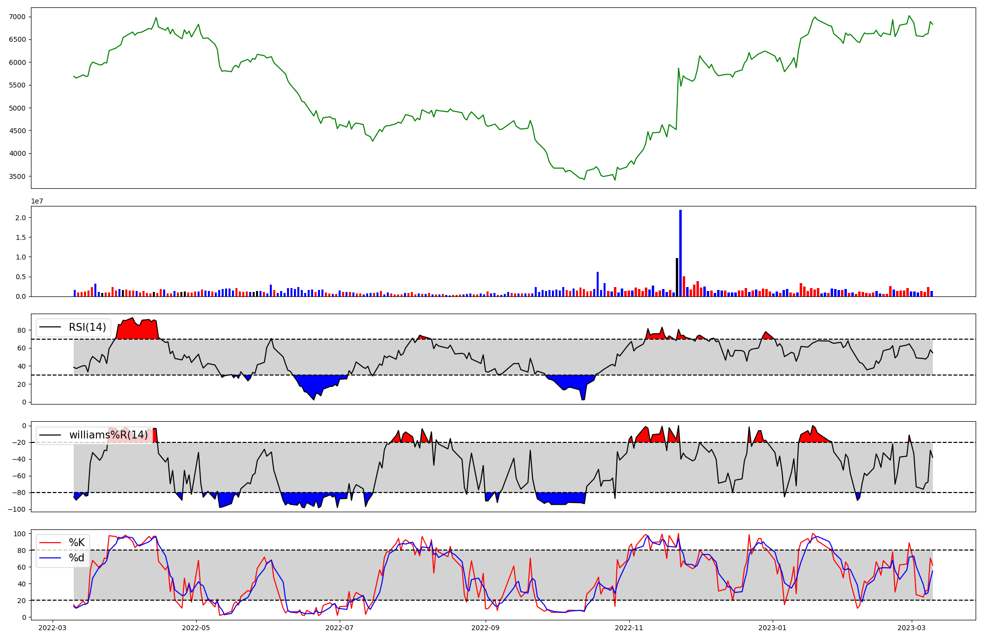This screenshot has height=639, width=983.
Task: Click the 2022-03 x-axis date label
Action: (53, 628)
